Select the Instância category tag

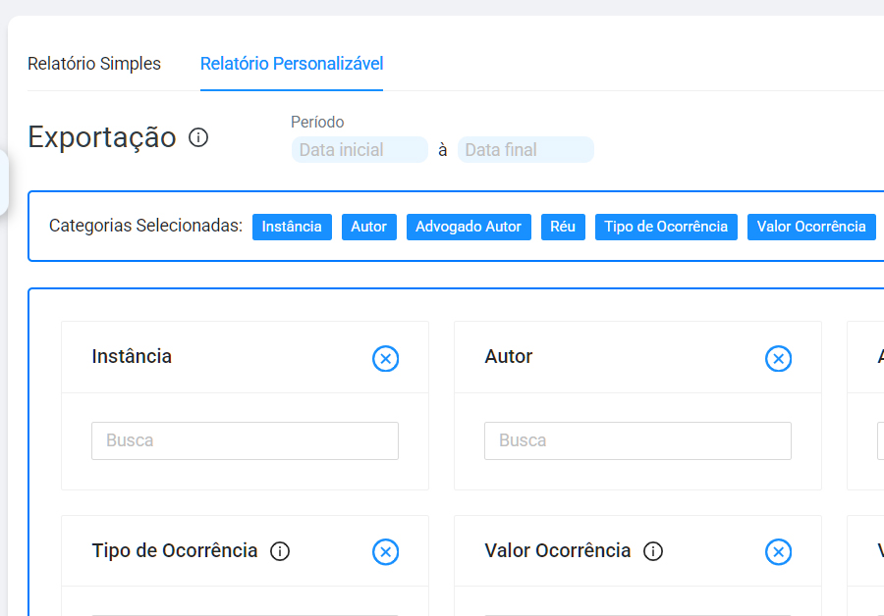(x=292, y=227)
